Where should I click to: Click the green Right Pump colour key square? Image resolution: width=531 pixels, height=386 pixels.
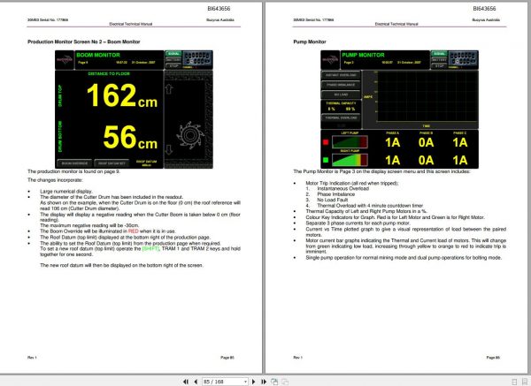326,160
